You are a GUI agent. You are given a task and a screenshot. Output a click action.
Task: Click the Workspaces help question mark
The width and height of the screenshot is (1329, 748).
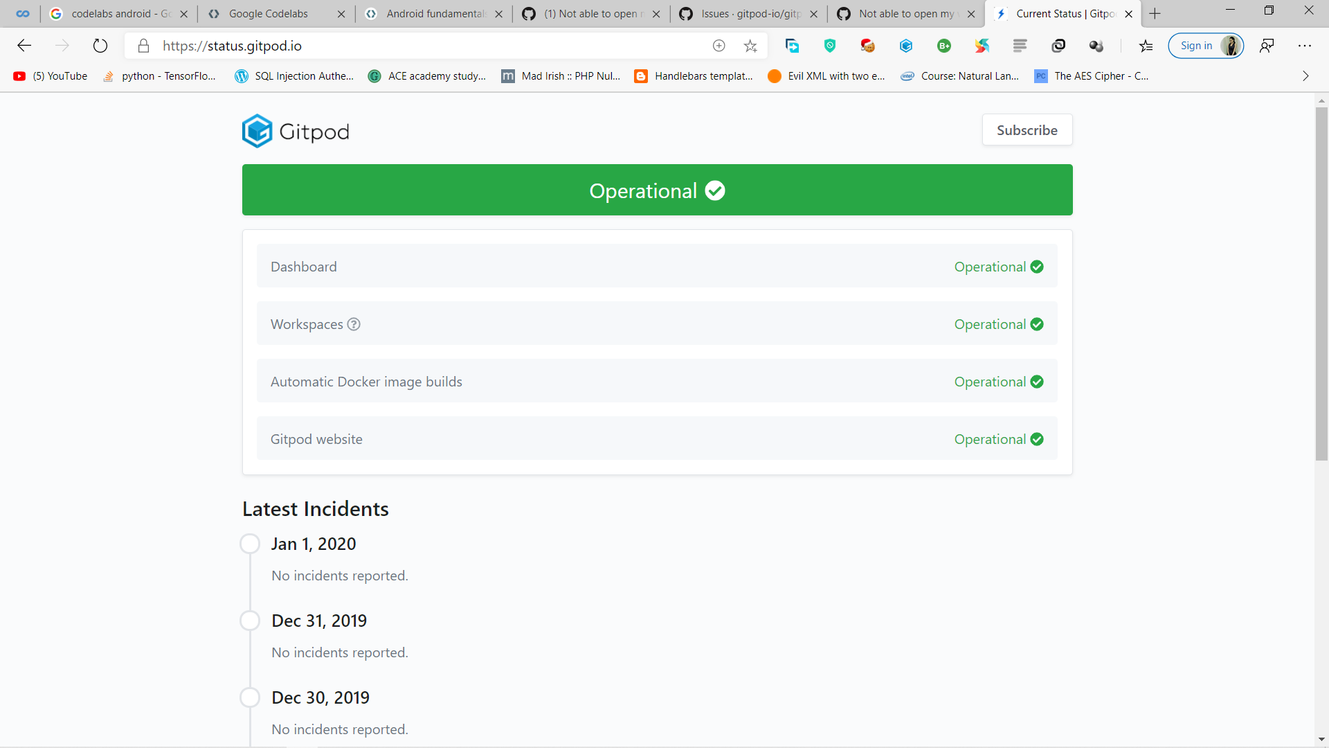tap(354, 323)
